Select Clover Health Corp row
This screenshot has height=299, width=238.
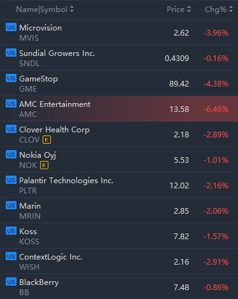(119, 134)
